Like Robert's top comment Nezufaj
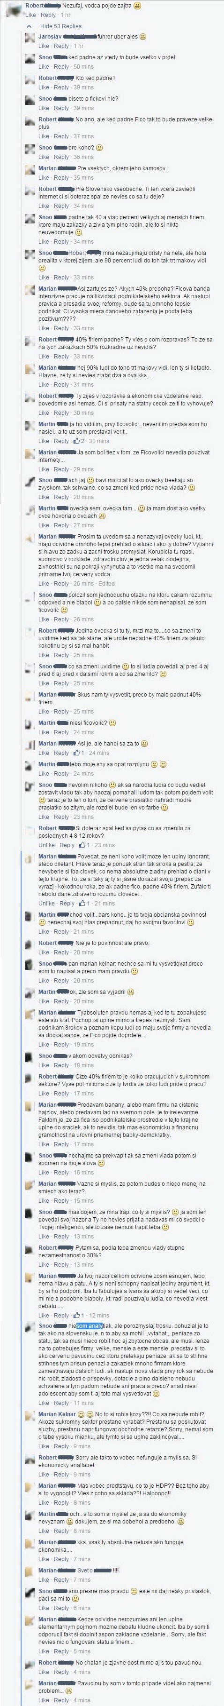The image size is (224, 1706). 30,14
